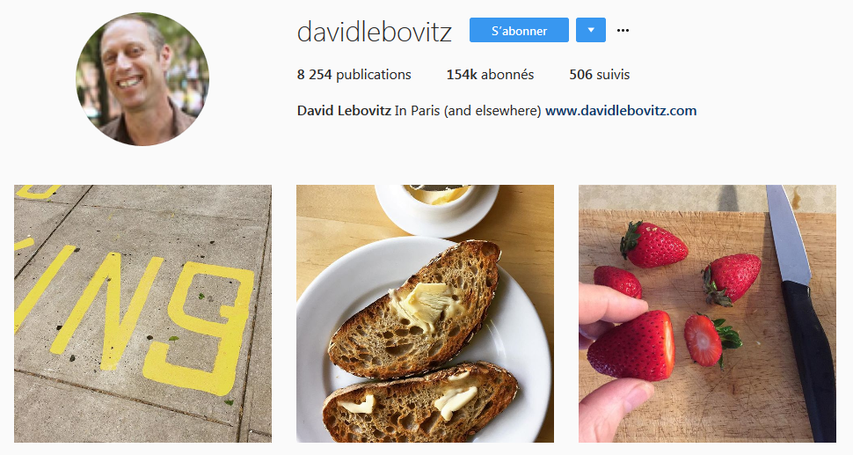This screenshot has height=455, width=853.
Task: Open the 154k abonnés followers list
Action: point(490,75)
